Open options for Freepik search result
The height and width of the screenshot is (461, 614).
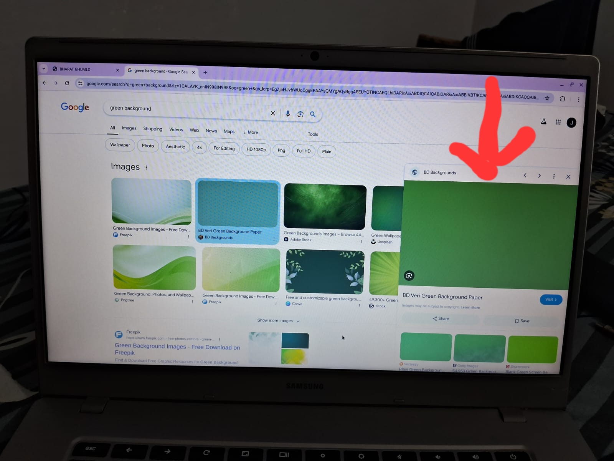(220, 340)
